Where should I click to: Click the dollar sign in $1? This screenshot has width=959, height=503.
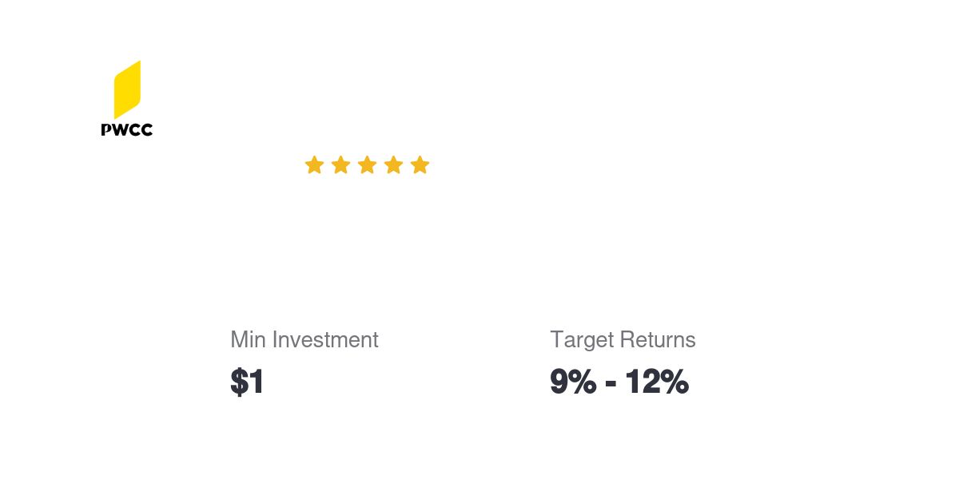[x=239, y=382]
